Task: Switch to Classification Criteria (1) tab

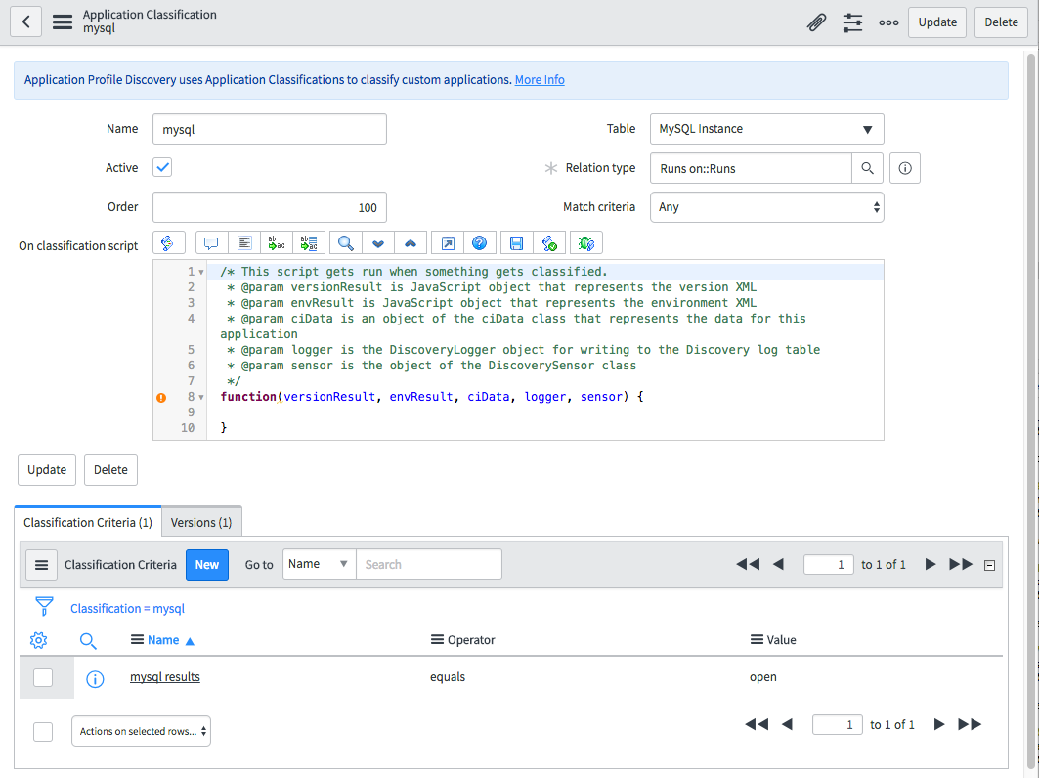Action: pos(87,522)
